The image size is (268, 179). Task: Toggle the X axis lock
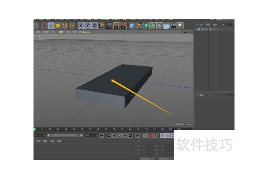click(x=81, y=26)
